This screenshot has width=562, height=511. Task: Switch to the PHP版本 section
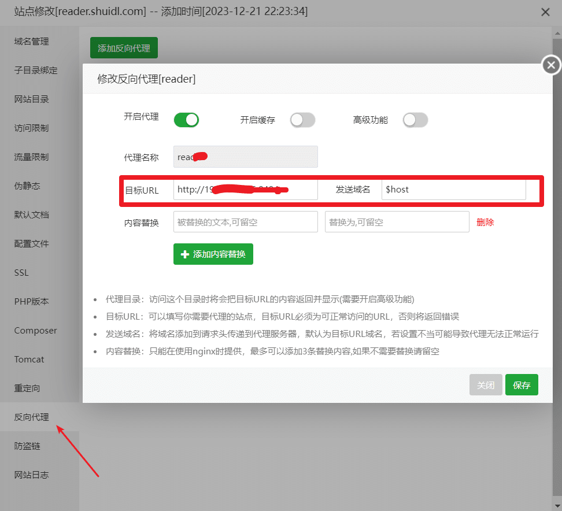click(x=33, y=301)
